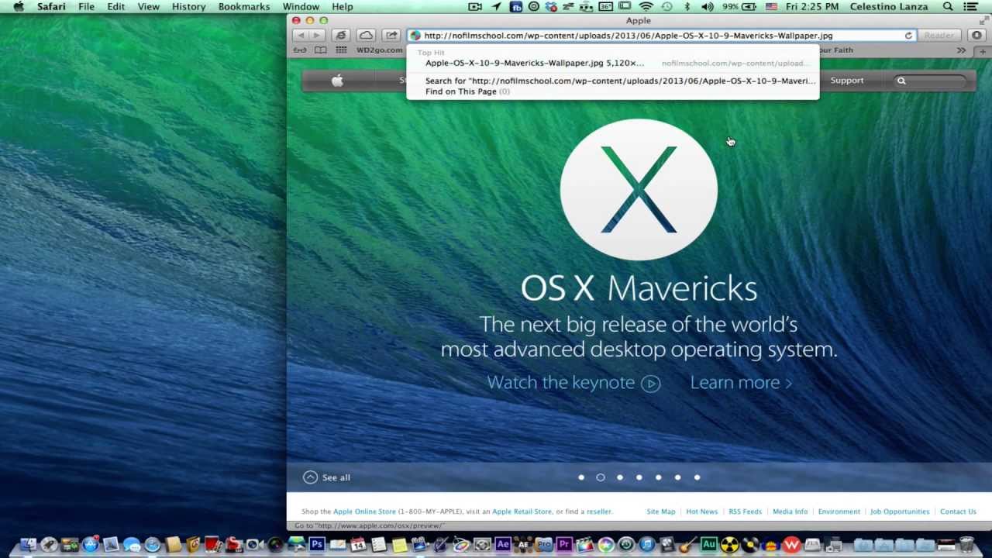Open the WD2go.com bookmark
The width and height of the screenshot is (992, 558).
coord(379,50)
